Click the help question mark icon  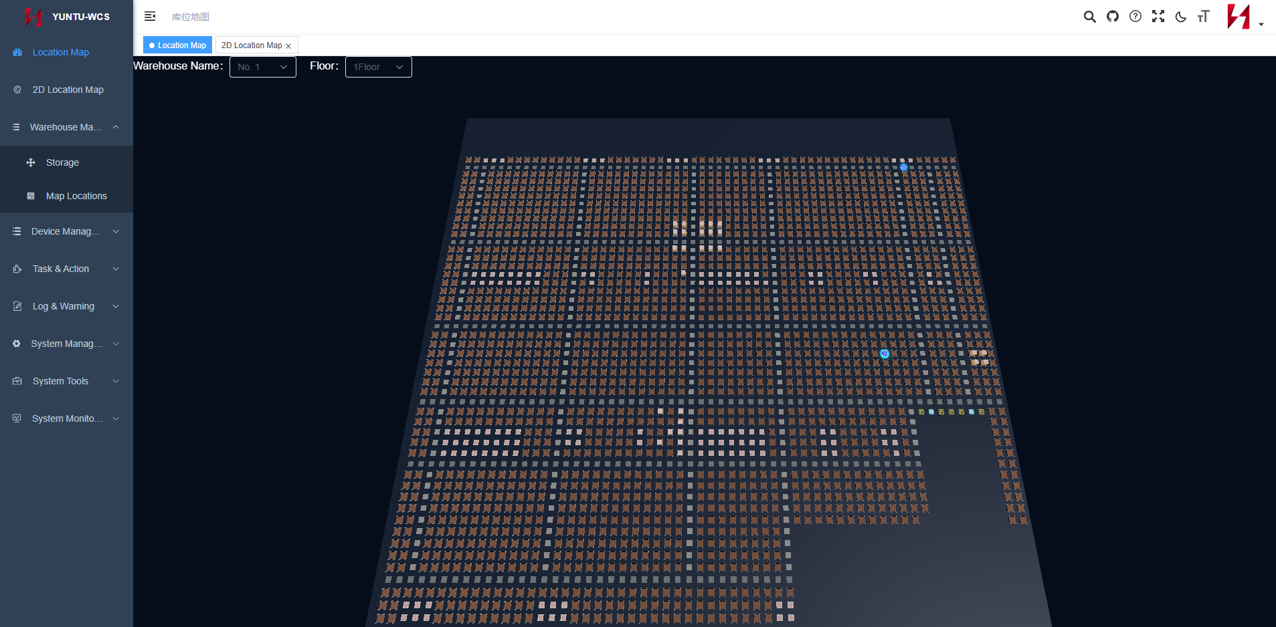1135,17
